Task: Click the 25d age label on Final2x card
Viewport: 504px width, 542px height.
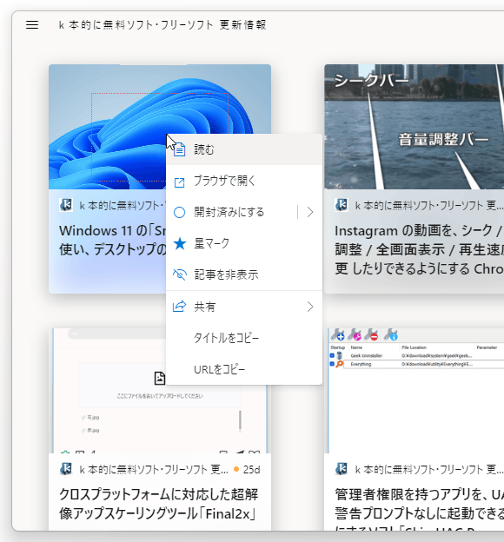Action: point(251,469)
